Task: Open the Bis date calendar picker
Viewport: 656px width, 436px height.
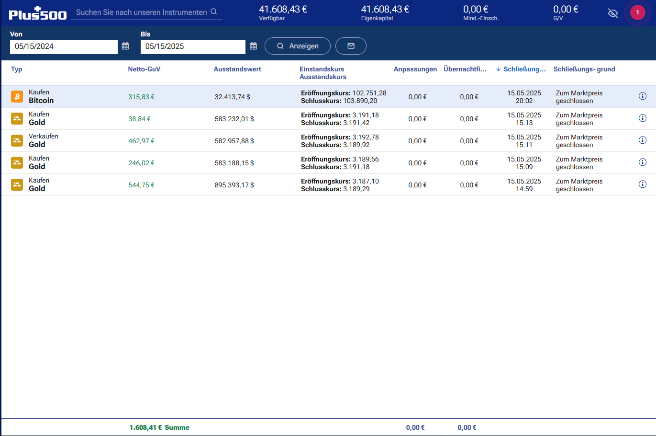Action: click(x=254, y=46)
